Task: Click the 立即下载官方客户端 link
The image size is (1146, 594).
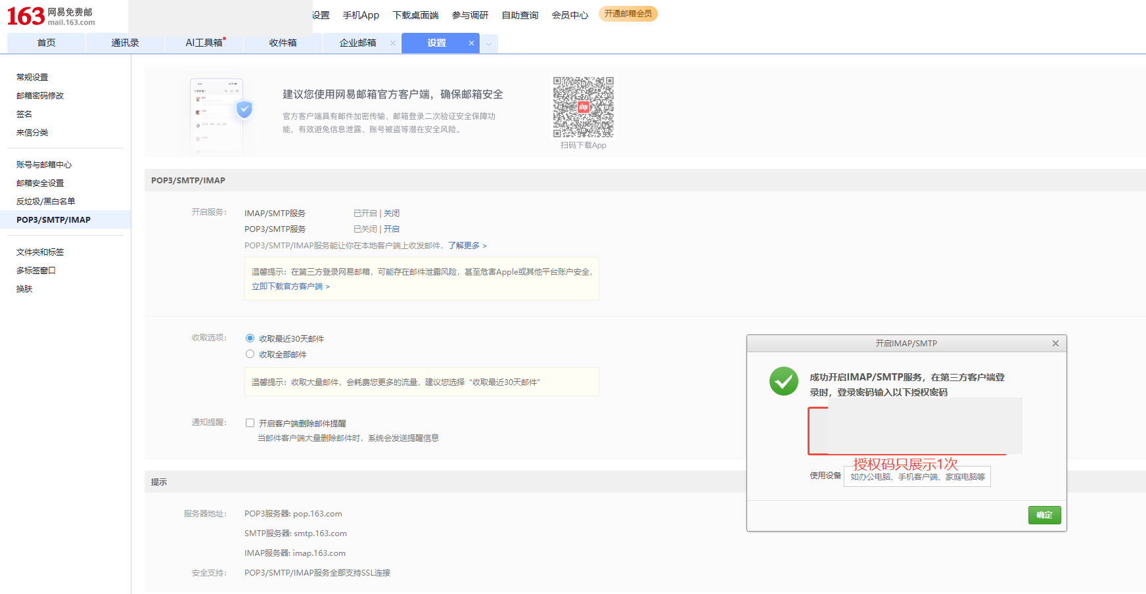Action: (x=290, y=286)
